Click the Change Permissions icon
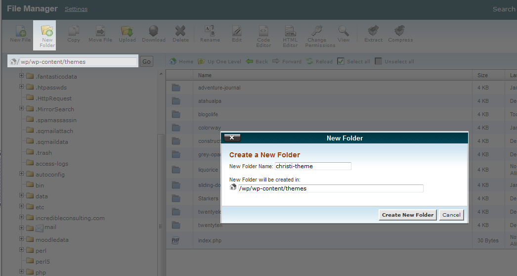This screenshot has height=276, width=517. pyautogui.click(x=317, y=36)
